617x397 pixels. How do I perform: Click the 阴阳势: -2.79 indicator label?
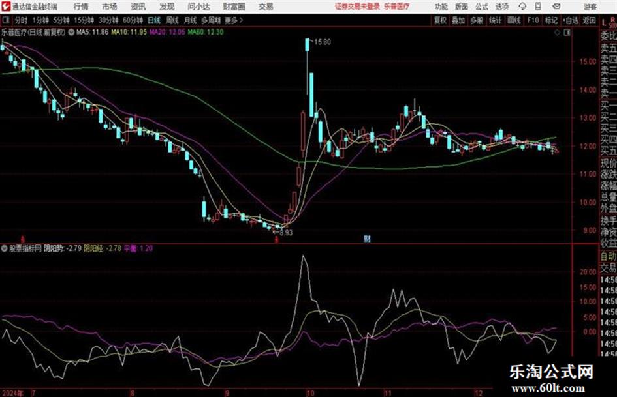tap(63, 248)
